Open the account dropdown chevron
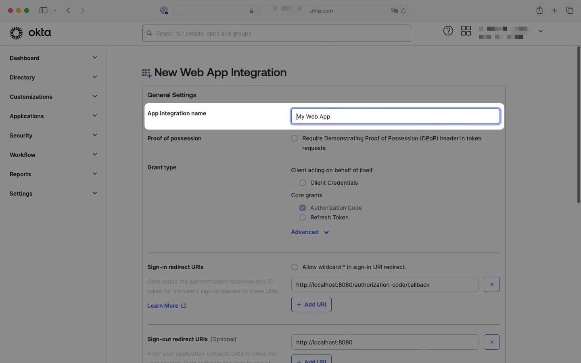The width and height of the screenshot is (581, 363). pos(541,31)
